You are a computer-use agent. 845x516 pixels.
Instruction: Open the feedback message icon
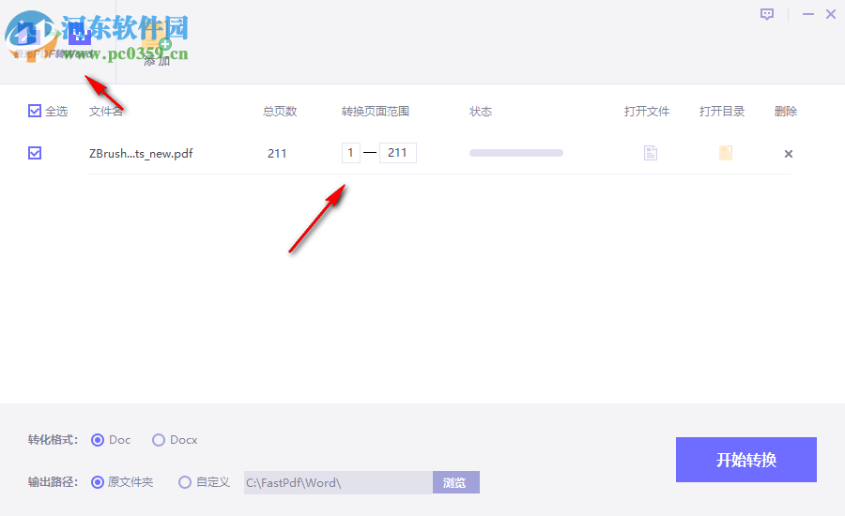coord(767,15)
